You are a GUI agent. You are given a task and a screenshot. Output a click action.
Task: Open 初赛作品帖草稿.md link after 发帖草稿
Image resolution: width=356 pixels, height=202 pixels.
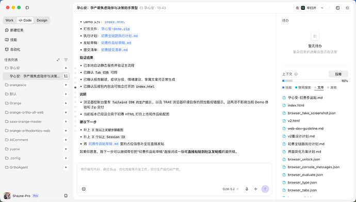point(116,43)
